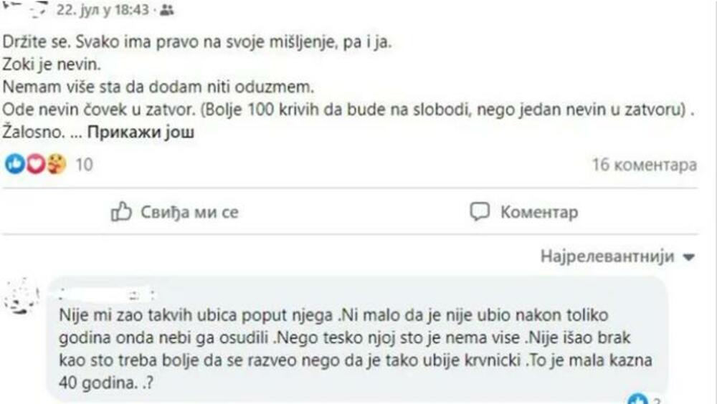Open the Најрелевантнији comment sorting menu
This screenshot has width=717, height=404.
pyautogui.click(x=607, y=256)
